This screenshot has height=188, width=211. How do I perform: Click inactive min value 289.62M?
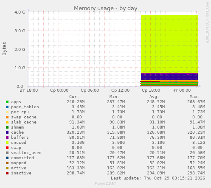[x=116, y=173]
